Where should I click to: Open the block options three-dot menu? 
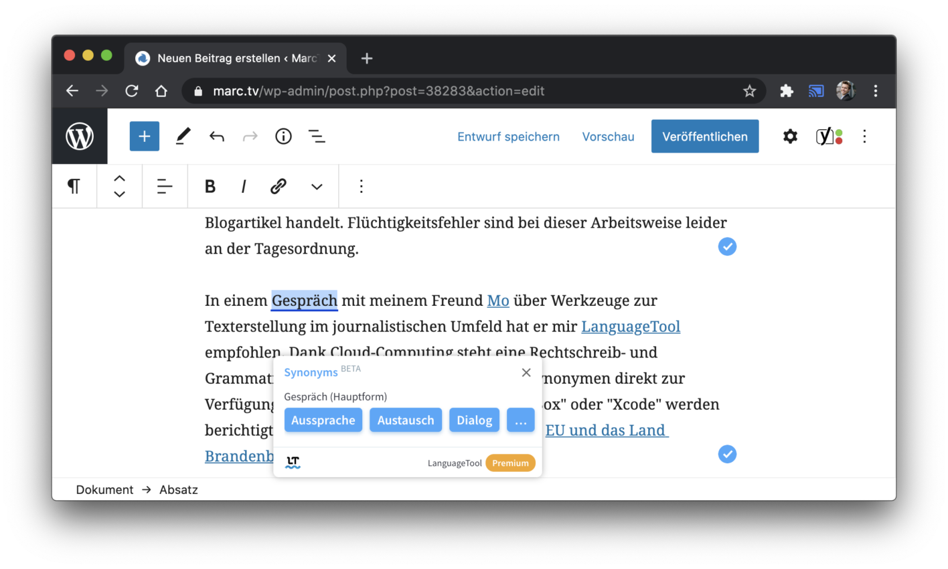coord(361,186)
